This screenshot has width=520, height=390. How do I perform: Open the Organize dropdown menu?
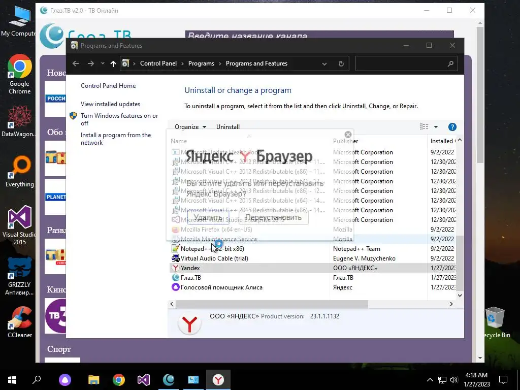[x=190, y=126]
